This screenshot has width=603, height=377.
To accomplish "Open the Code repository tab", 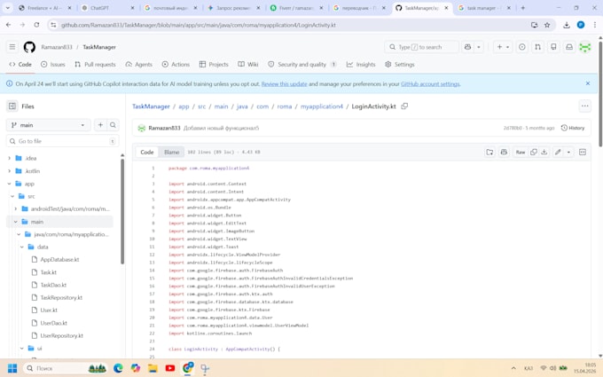I will [20, 64].
